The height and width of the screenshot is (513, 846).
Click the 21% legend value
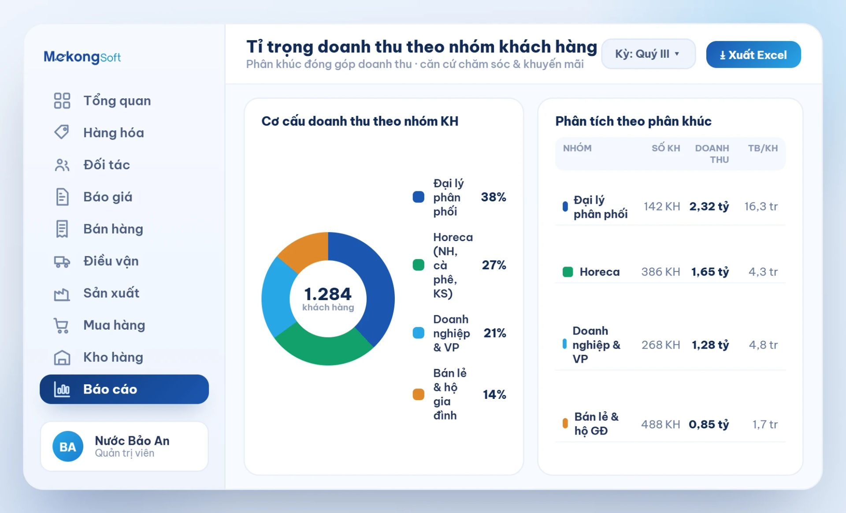[495, 333]
